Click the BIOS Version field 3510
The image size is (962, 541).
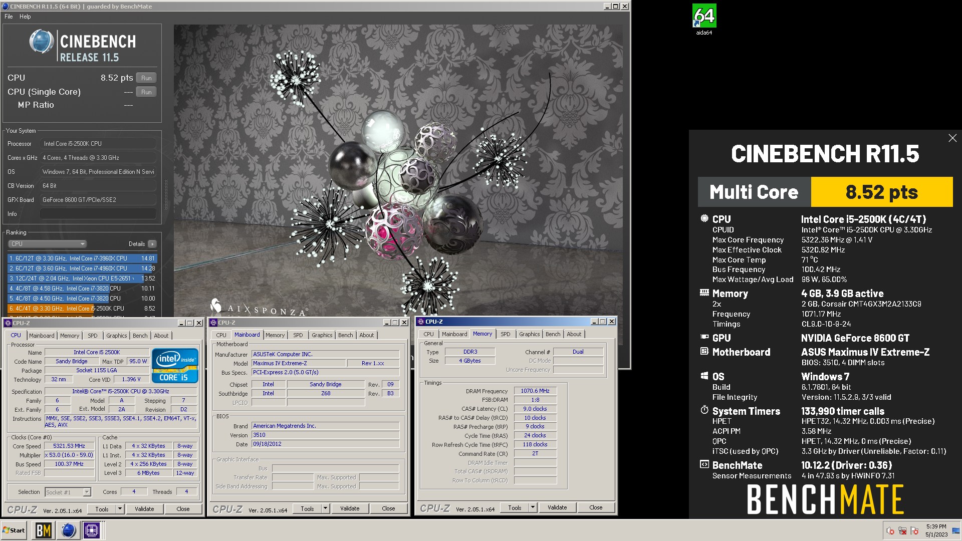(325, 435)
